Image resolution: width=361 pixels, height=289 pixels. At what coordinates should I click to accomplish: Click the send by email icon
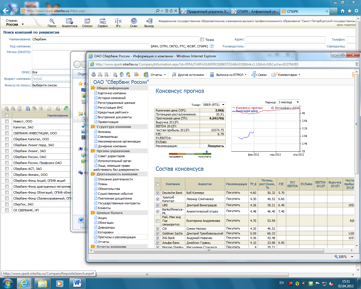pos(49,108)
